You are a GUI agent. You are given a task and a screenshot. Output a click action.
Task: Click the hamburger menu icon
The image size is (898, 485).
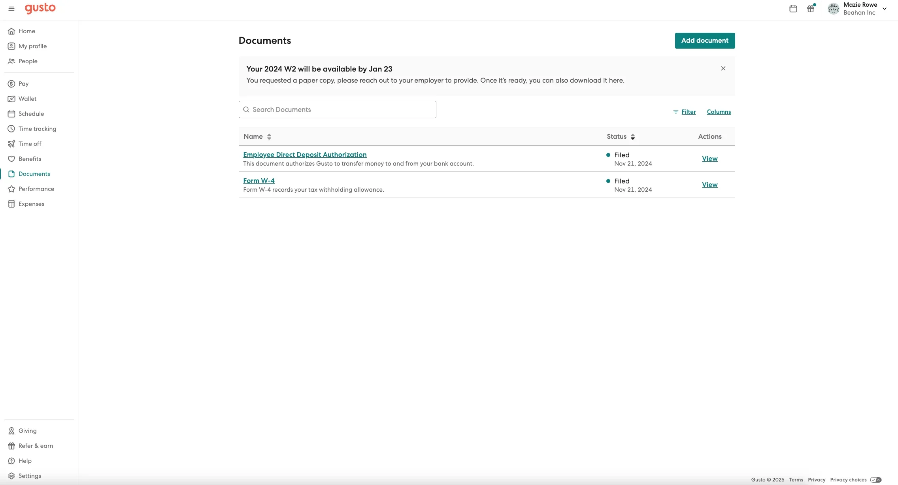[11, 9]
